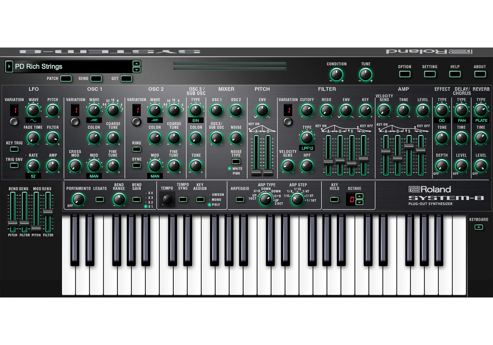Collapse the KEYBOARD panel arrow button
Viewport: 493px width, 345px height.
tap(479, 227)
